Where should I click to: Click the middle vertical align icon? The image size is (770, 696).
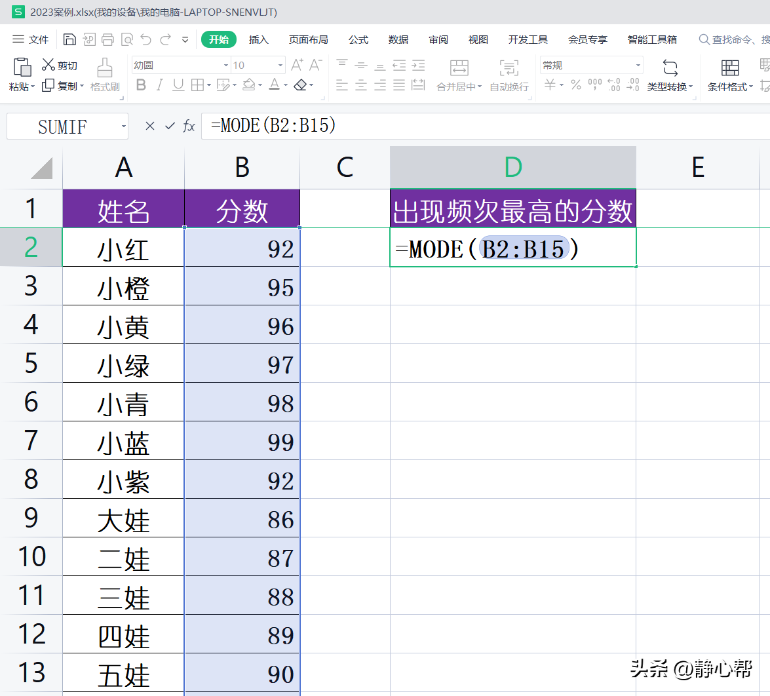click(x=361, y=65)
